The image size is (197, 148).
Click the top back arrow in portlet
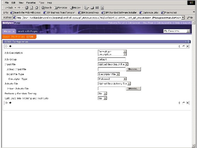6,46
